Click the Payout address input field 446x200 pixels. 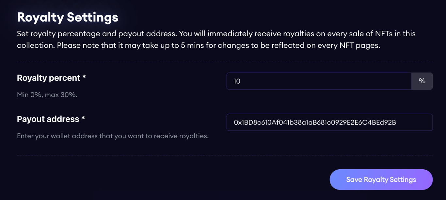(x=329, y=122)
